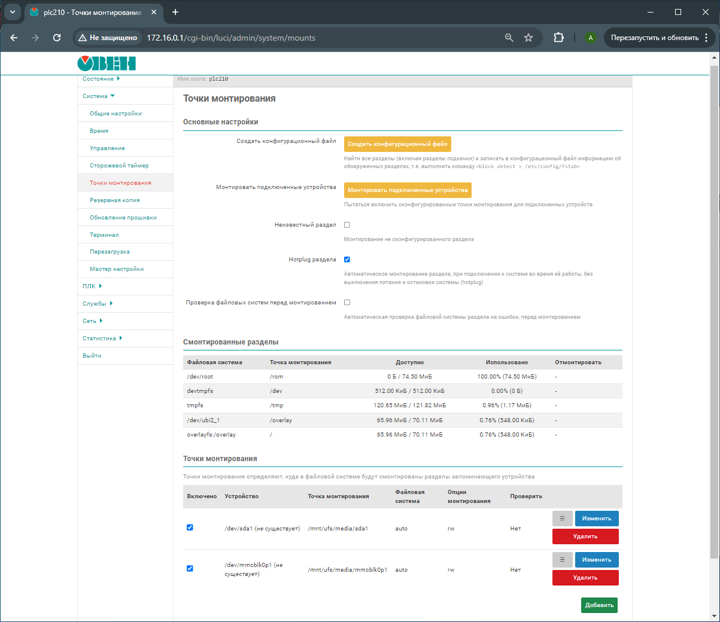720x622 pixels.
Task: Bookmark this page with the star icon
Action: [x=528, y=38]
